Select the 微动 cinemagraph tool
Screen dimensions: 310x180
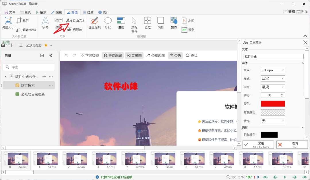click(188, 30)
